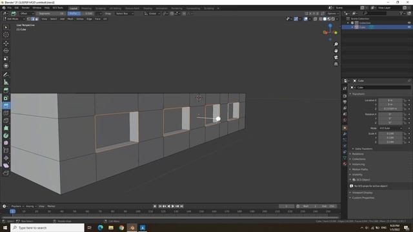Select the Smooth vertices tool
Image resolution: width=413 pixels, height=232 pixels.
[x=6, y=143]
